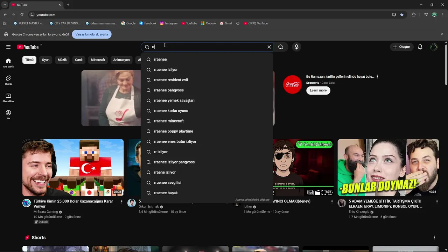The height and width of the screenshot is (252, 448).
Task: Open the Outlook bookmark
Action: [209, 23]
